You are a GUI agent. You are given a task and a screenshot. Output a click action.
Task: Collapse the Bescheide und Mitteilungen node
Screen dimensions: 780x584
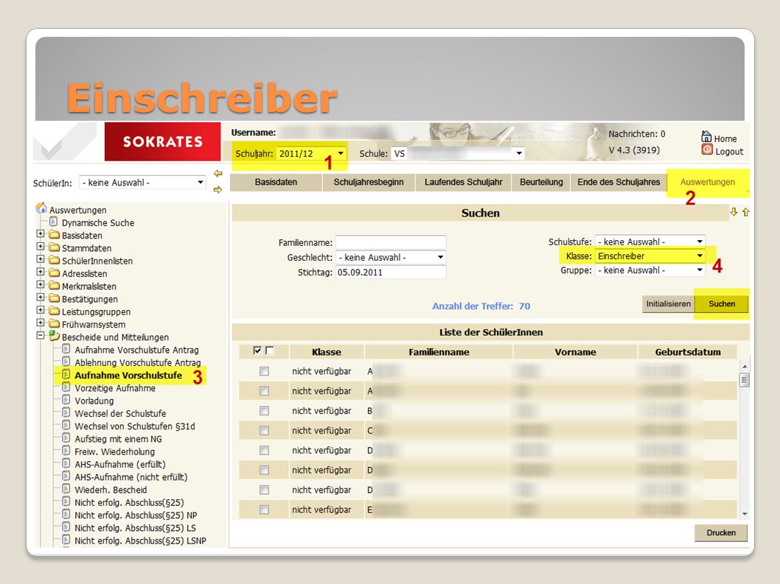[x=41, y=336]
